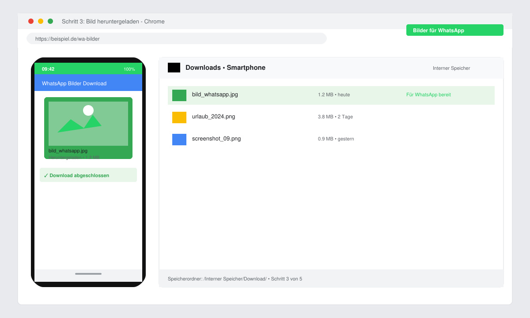530x318 pixels.
Task: Tap the WhatsApp Bilder Download phone header
Action: 88,83
